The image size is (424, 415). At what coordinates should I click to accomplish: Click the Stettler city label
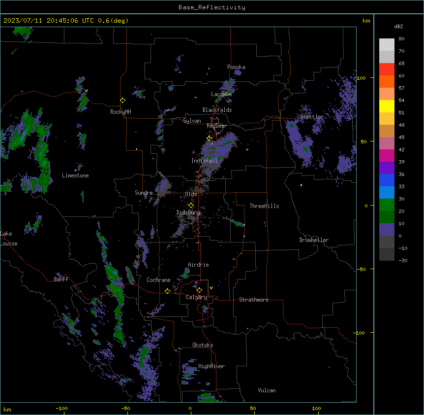coord(312,117)
